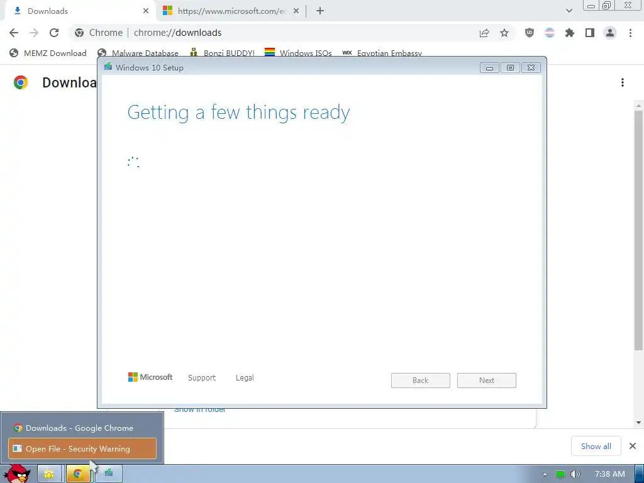Click the green network tray icon
The image size is (644, 483).
tap(560, 474)
